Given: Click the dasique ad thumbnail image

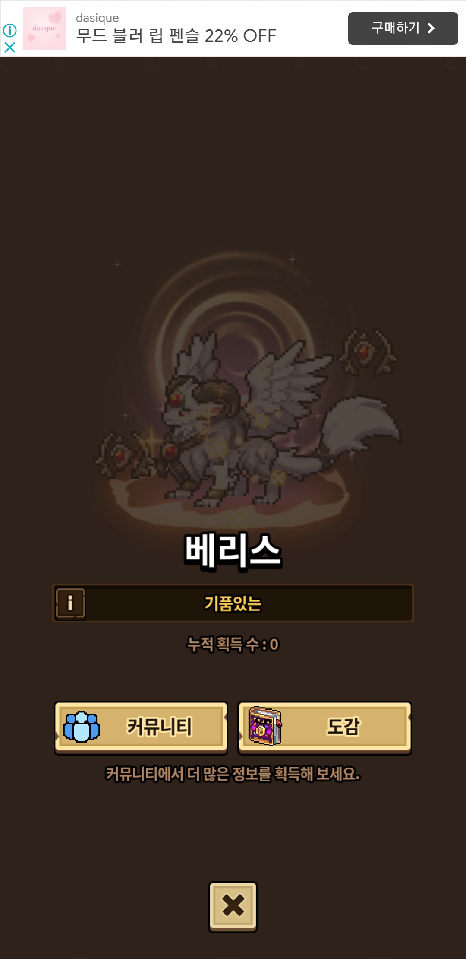Looking at the screenshot, I should (44, 28).
